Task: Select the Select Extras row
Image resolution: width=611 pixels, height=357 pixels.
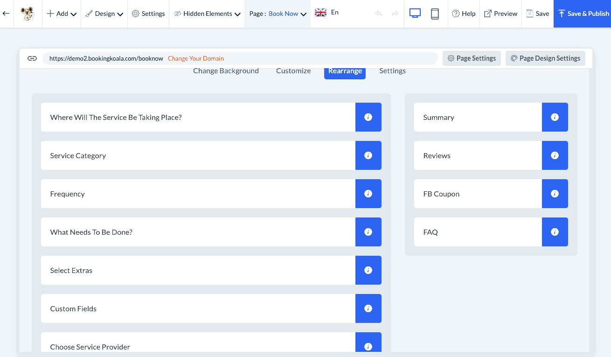Action: coord(211,270)
